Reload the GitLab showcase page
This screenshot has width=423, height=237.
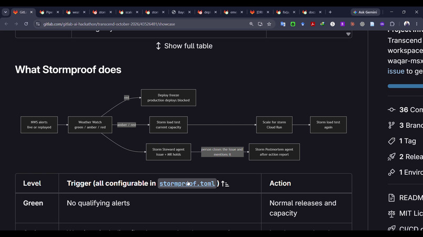(x=26, y=24)
